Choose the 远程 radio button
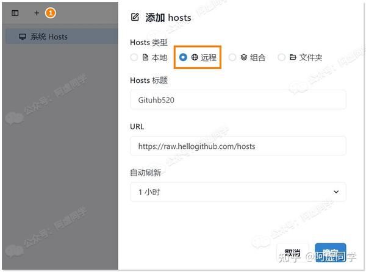The width and height of the screenshot is (366, 272). tap(183, 57)
